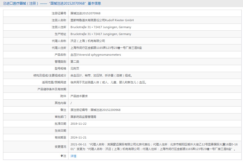Open the 详情 link in the bottom row
Image resolution: width=243 pixels, height=162 pixels.
coord(73,156)
